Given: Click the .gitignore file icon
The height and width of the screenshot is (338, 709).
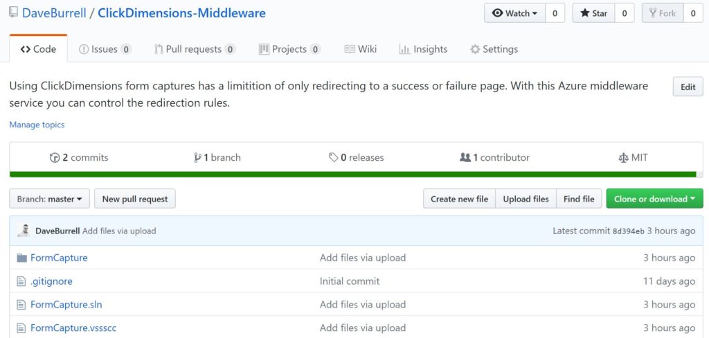Looking at the screenshot, I should [21, 281].
